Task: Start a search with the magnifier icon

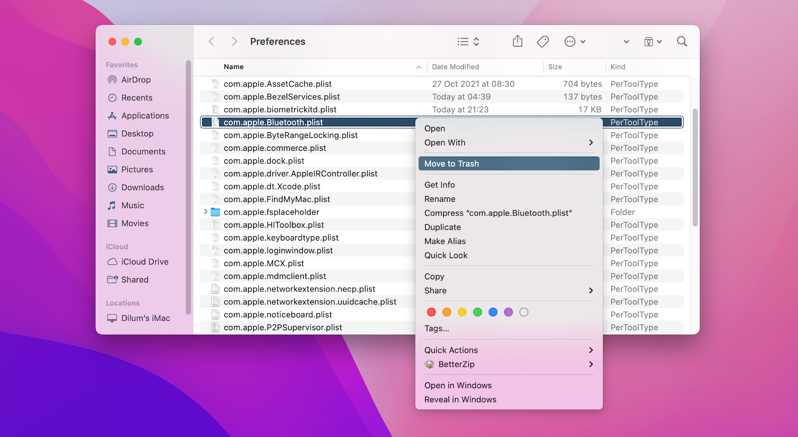Action: pyautogui.click(x=681, y=41)
